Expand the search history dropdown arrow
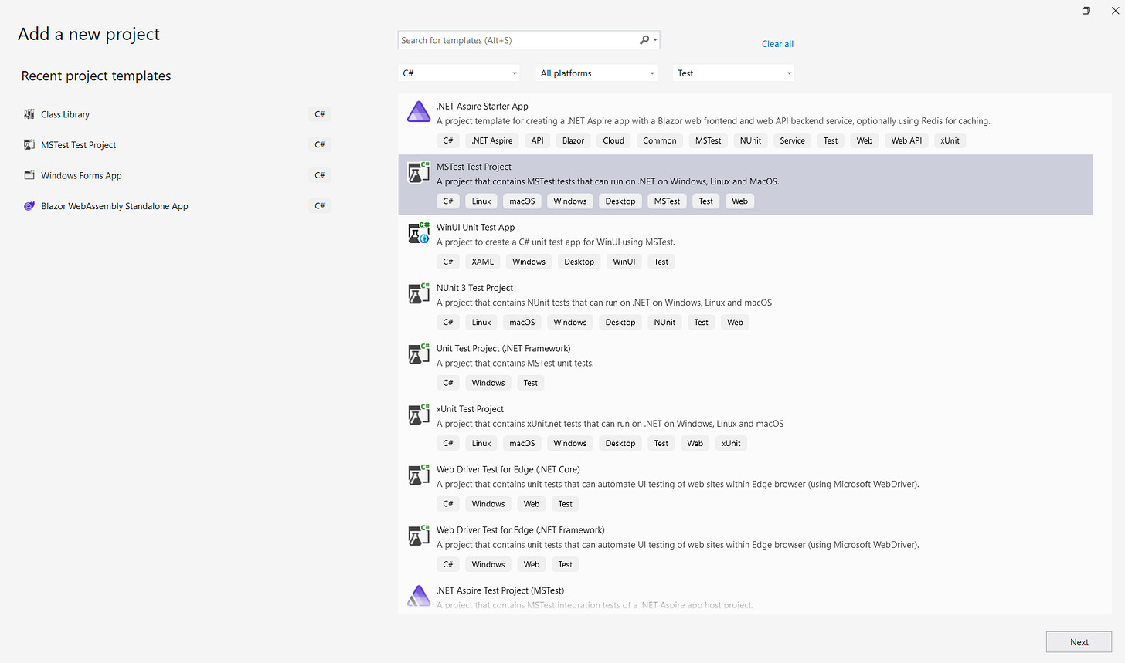 point(655,40)
